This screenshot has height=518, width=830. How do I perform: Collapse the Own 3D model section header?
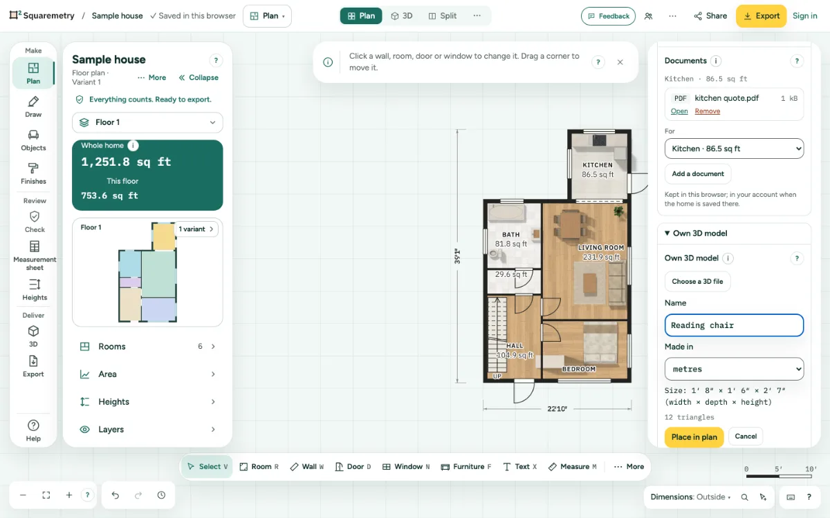coord(734,233)
